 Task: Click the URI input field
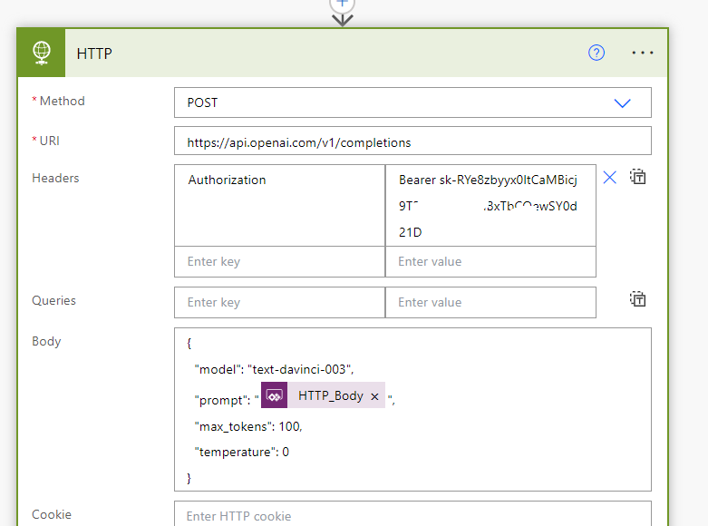click(412, 142)
